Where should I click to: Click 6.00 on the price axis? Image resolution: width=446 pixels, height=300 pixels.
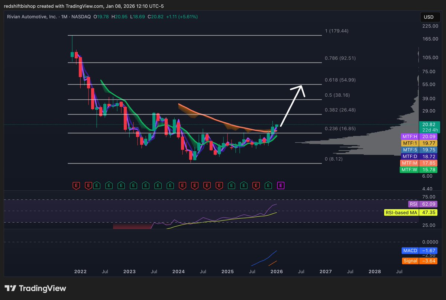tap(427, 176)
